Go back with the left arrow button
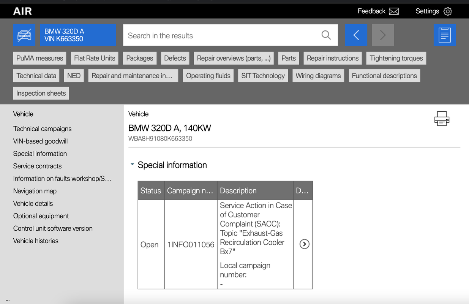Image resolution: width=469 pixels, height=304 pixels. coord(356,35)
